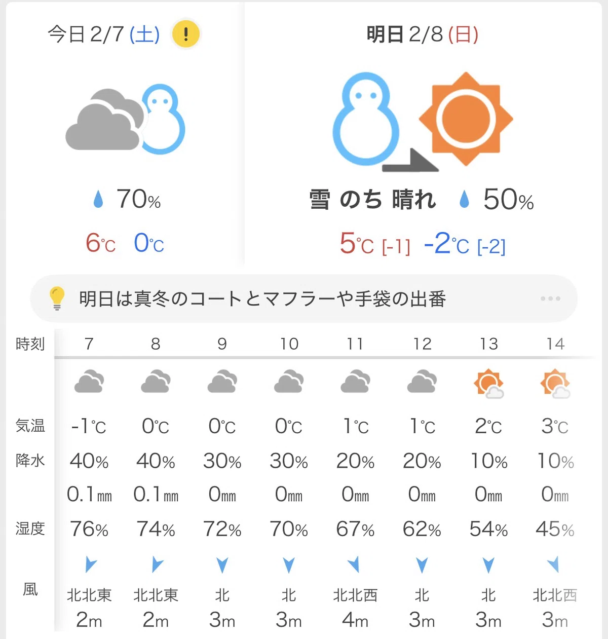Tap tomorrow's blue snowman snow icon
The width and height of the screenshot is (608, 639).
[365, 119]
